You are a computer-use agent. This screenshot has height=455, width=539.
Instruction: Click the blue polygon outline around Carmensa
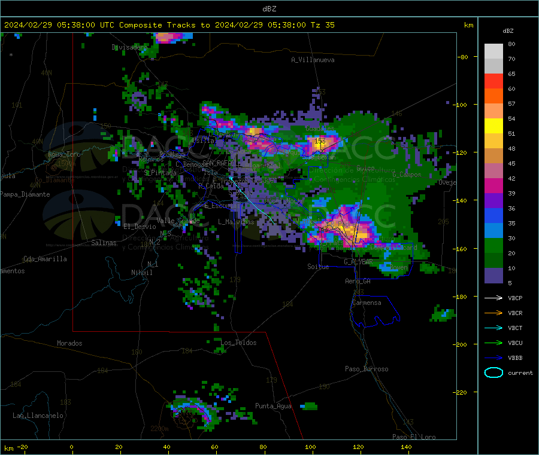pos(375,312)
